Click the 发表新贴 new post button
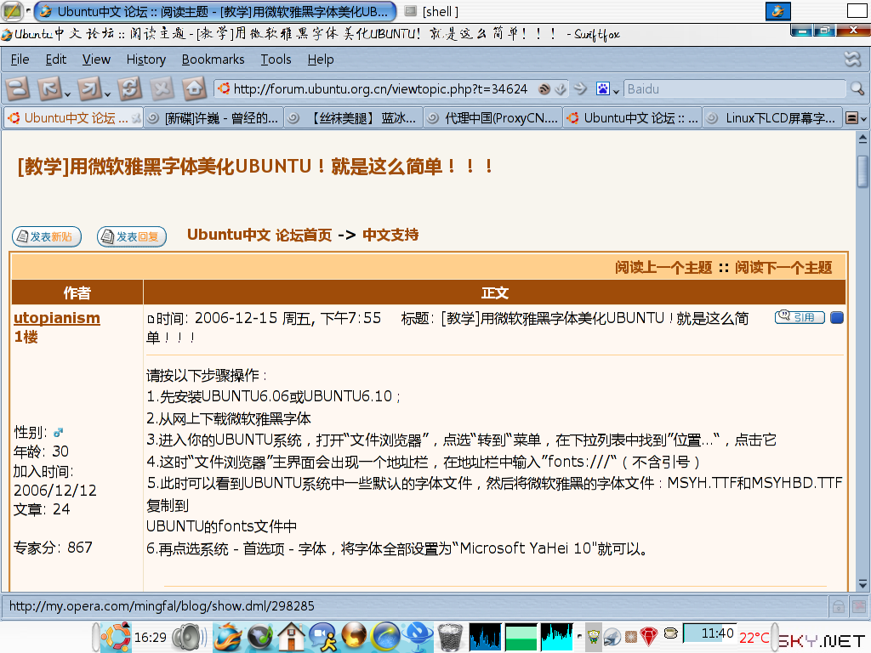This screenshot has width=871, height=653. [47, 236]
